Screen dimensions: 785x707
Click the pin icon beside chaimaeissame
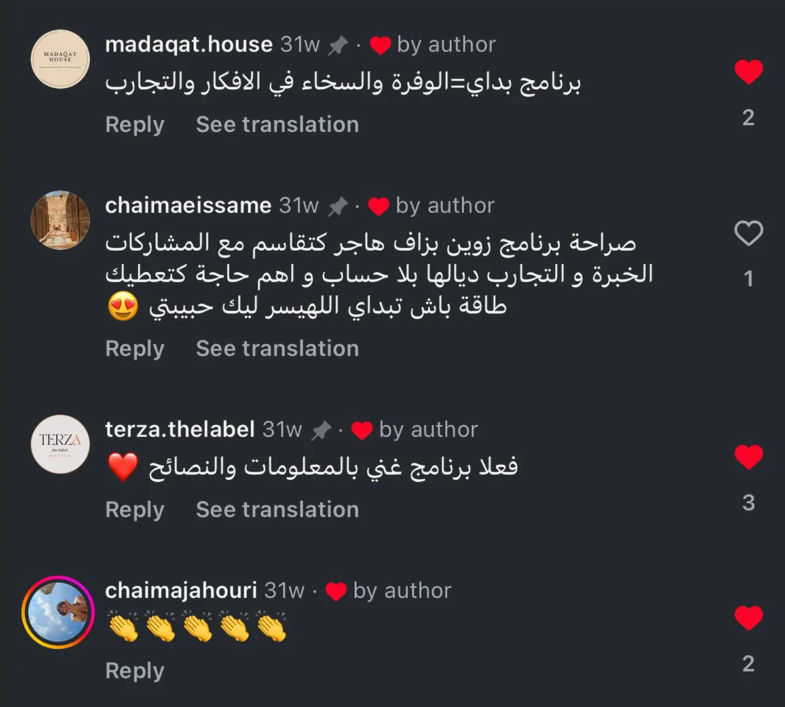(337, 206)
